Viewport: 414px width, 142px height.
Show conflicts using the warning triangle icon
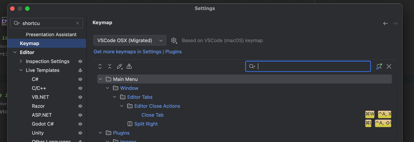click(x=129, y=66)
